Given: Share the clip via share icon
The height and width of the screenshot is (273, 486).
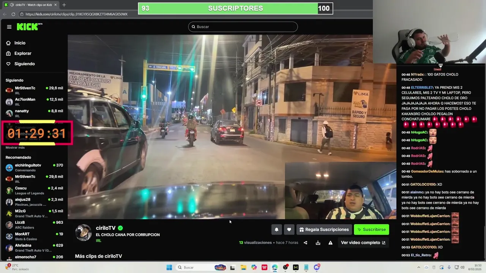Looking at the screenshot, I should [305, 243].
